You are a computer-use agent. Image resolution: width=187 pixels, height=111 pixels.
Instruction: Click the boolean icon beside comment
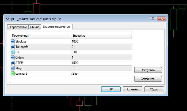tap(13, 74)
